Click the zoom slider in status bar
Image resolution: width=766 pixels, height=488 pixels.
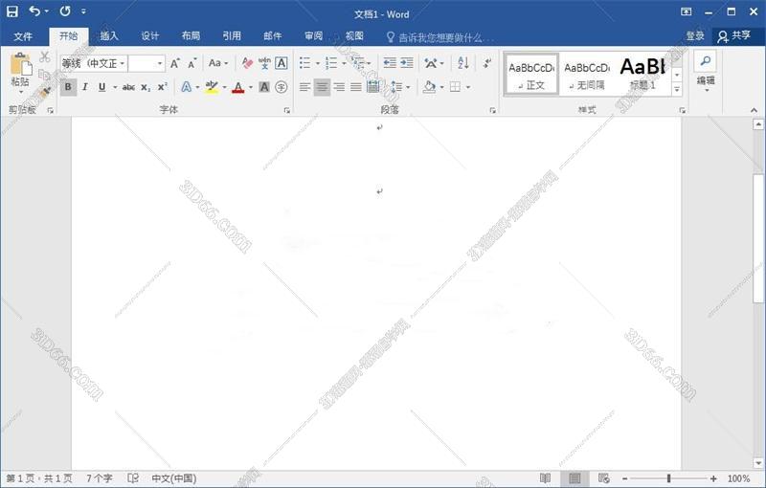668,478
